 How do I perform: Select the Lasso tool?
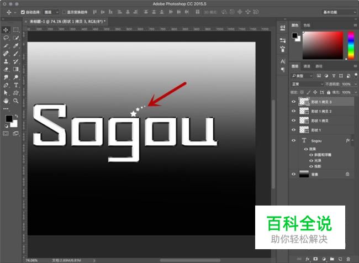pos(6,38)
